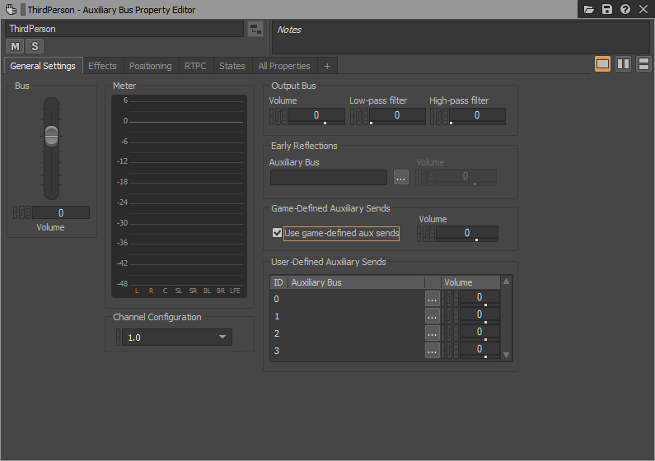Click volume field for send ID 2
Screen dimensions: 655x461
[480, 333]
